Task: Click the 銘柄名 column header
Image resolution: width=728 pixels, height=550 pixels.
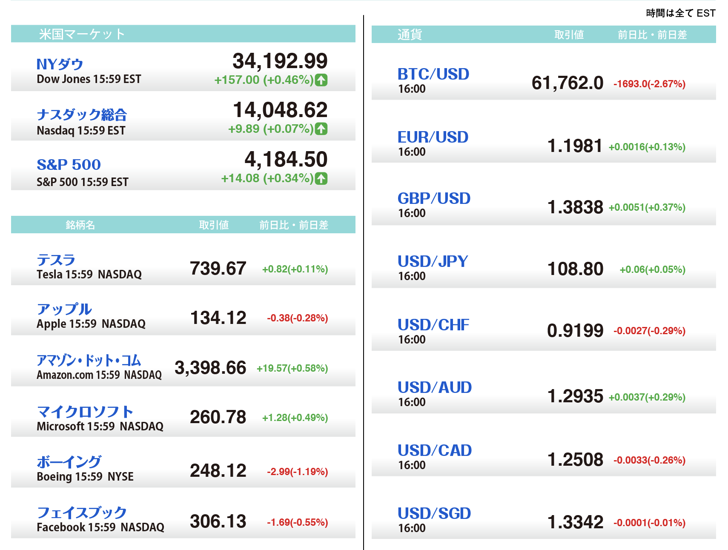Action: 80,225
